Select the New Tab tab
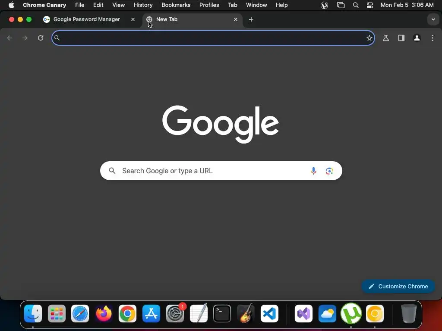Viewport: 442px width, 331px height. coord(192,19)
